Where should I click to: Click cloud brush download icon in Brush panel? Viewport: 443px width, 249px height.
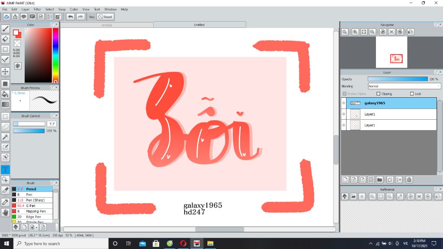click(16, 227)
